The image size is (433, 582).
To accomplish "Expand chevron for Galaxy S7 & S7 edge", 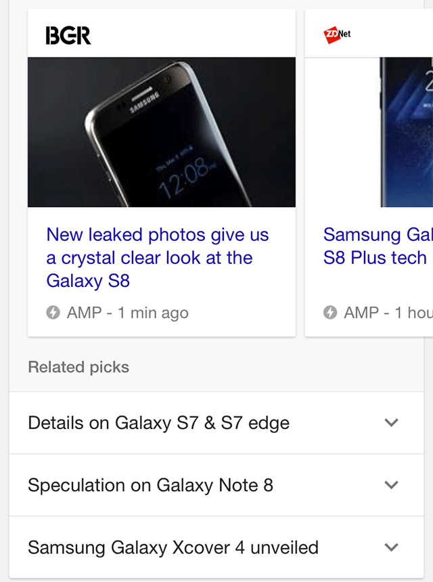I will click(x=392, y=422).
